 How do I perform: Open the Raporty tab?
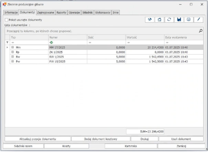[61, 13]
